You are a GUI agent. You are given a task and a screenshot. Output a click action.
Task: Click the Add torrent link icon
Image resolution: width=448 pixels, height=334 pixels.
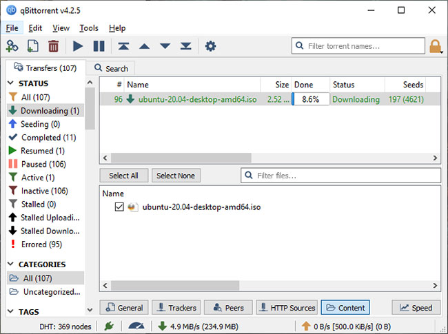(12, 46)
